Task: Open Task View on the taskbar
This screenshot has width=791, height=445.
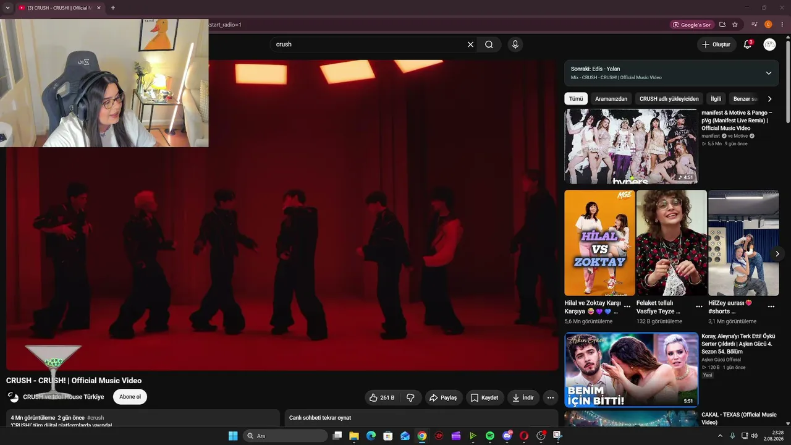Action: click(x=337, y=436)
